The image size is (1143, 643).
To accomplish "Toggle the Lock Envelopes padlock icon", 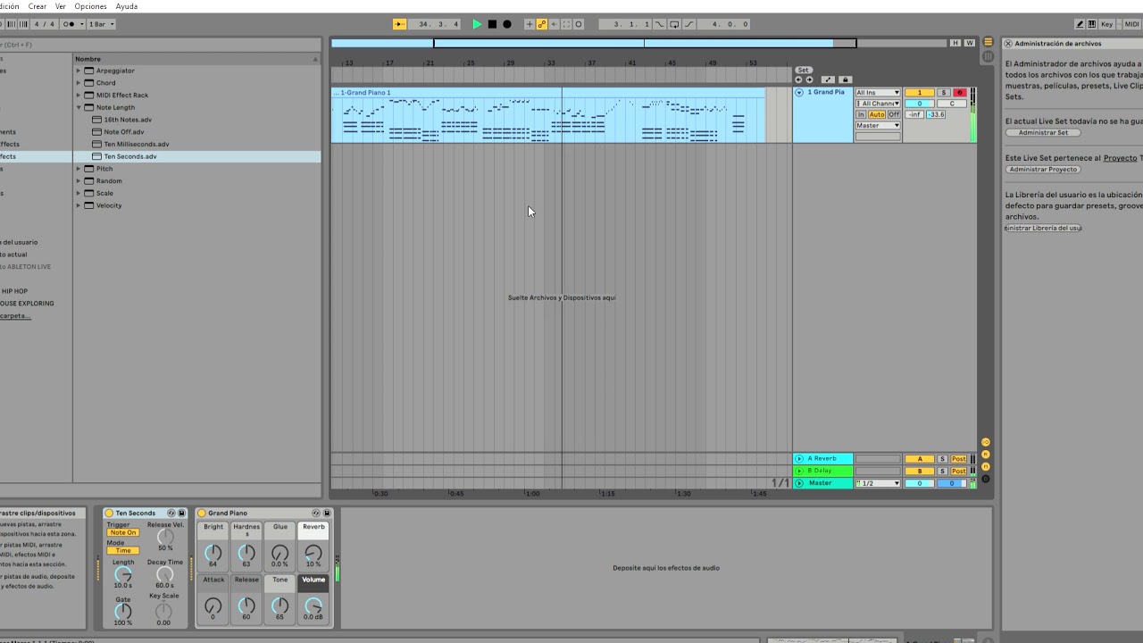I will click(846, 79).
